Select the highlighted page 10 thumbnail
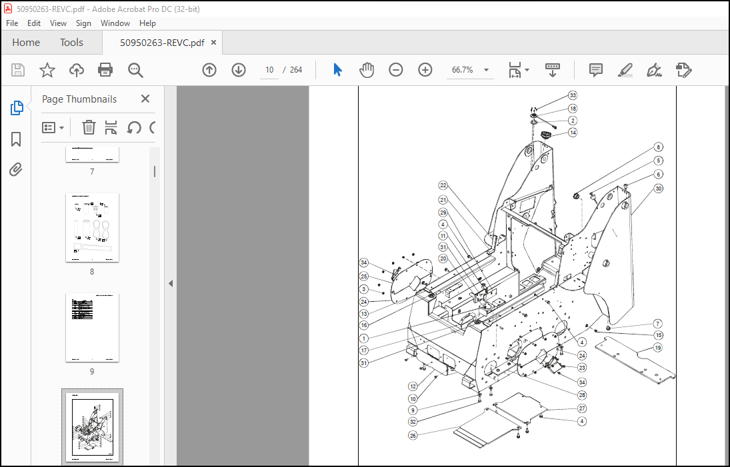 coord(92,427)
